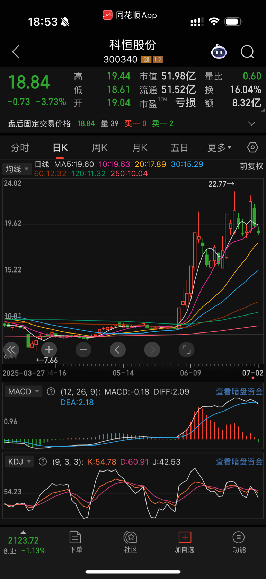Viewport: 266px width, 579px height.
Task: Tap the K:54.78 KDJ value
Action: [x=102, y=462]
